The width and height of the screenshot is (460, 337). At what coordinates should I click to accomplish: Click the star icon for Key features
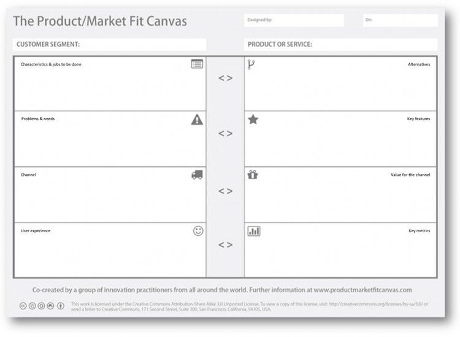coord(253,119)
